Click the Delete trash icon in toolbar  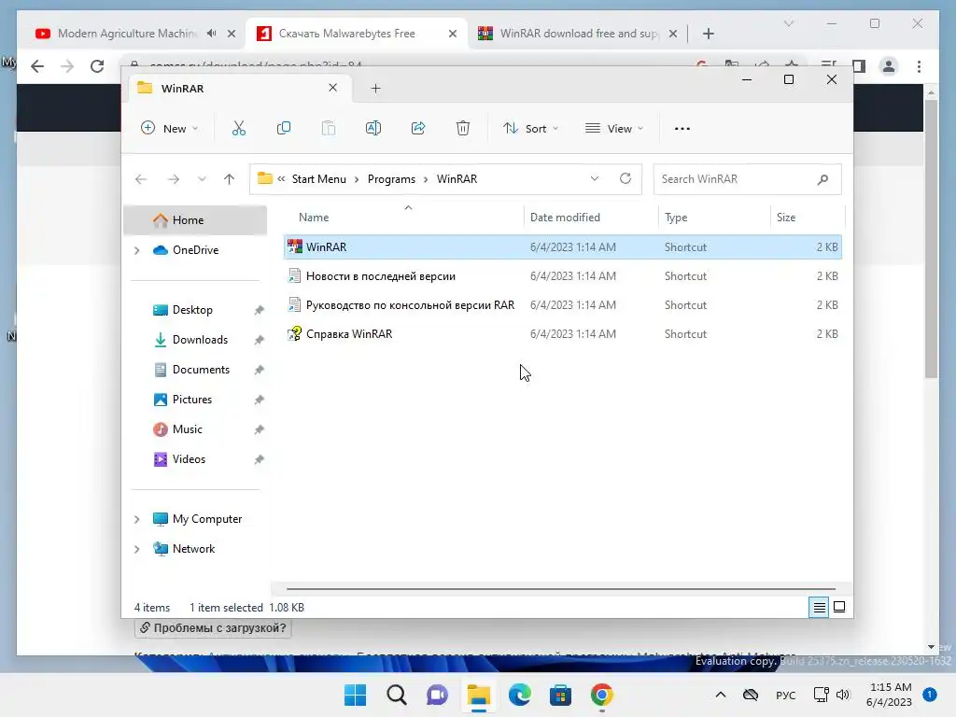coord(463,129)
